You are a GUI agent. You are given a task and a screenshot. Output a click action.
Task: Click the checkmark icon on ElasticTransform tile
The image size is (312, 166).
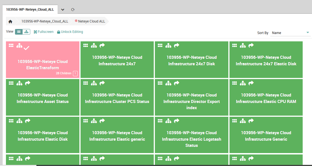click(27, 48)
